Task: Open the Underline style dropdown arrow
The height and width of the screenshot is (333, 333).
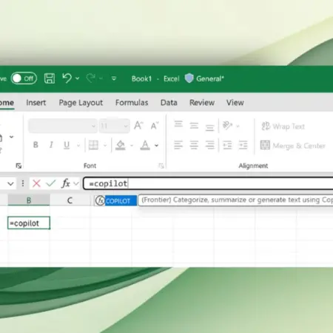Action: click(x=78, y=145)
